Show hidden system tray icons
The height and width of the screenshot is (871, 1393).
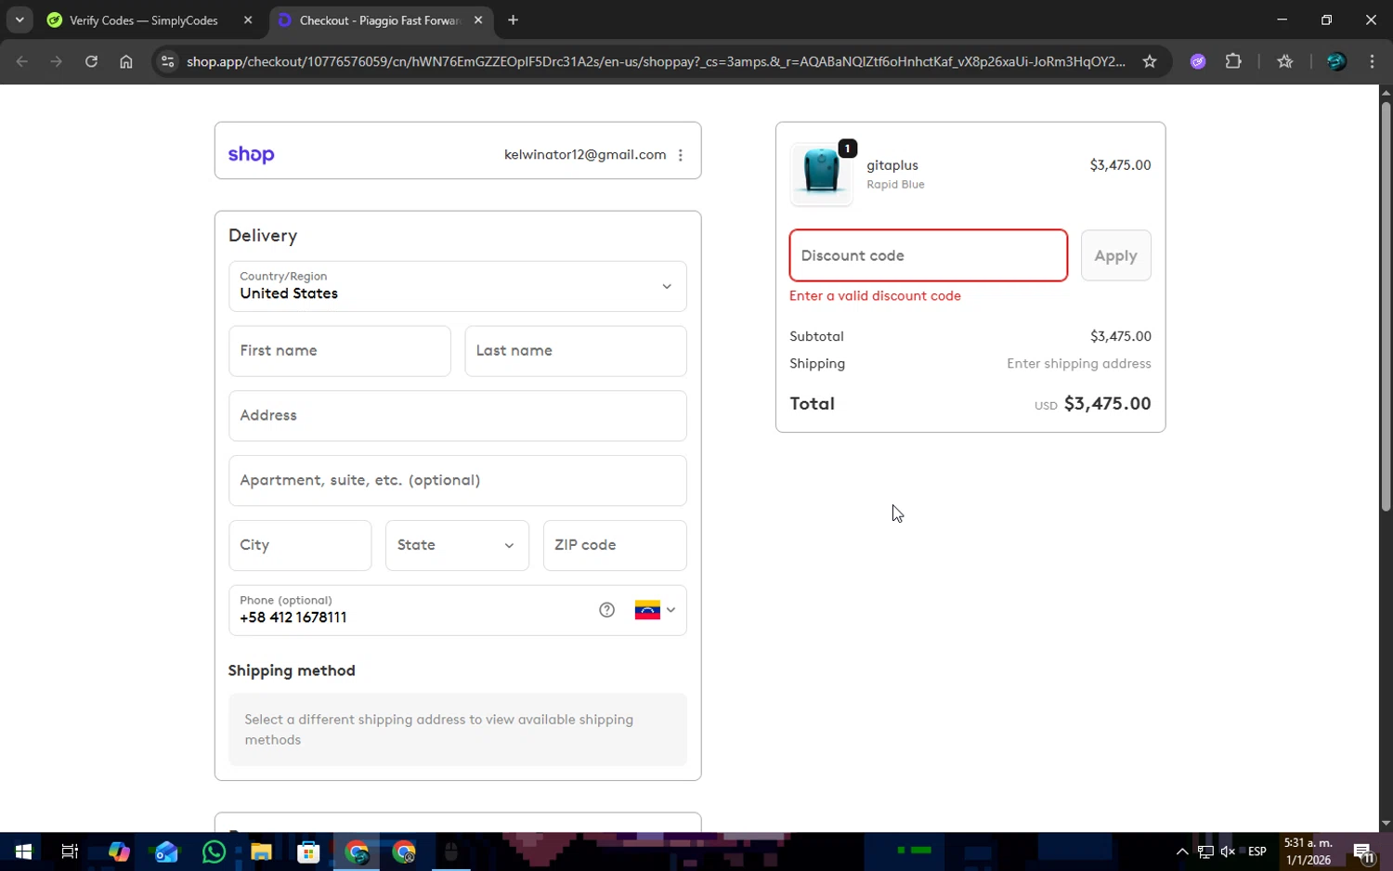[1181, 851]
